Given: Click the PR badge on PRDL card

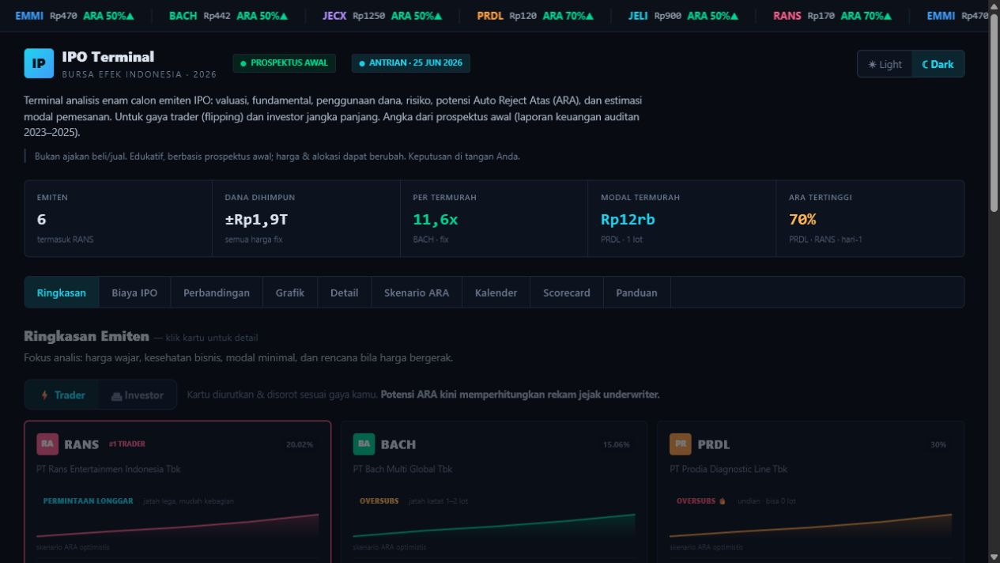Looking at the screenshot, I should (681, 444).
